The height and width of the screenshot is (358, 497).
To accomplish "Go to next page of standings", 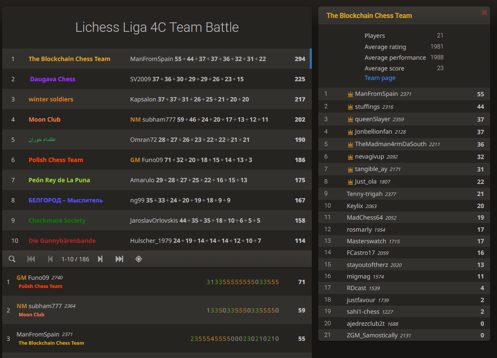I will coord(100,259).
